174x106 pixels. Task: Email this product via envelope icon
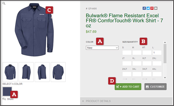tap(156, 8)
